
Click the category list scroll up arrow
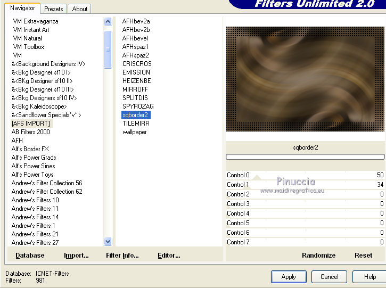pyautogui.click(x=108, y=22)
